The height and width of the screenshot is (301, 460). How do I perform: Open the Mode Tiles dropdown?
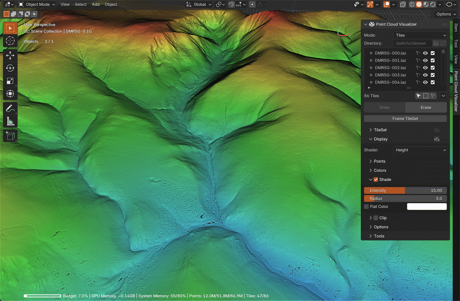tap(420, 35)
